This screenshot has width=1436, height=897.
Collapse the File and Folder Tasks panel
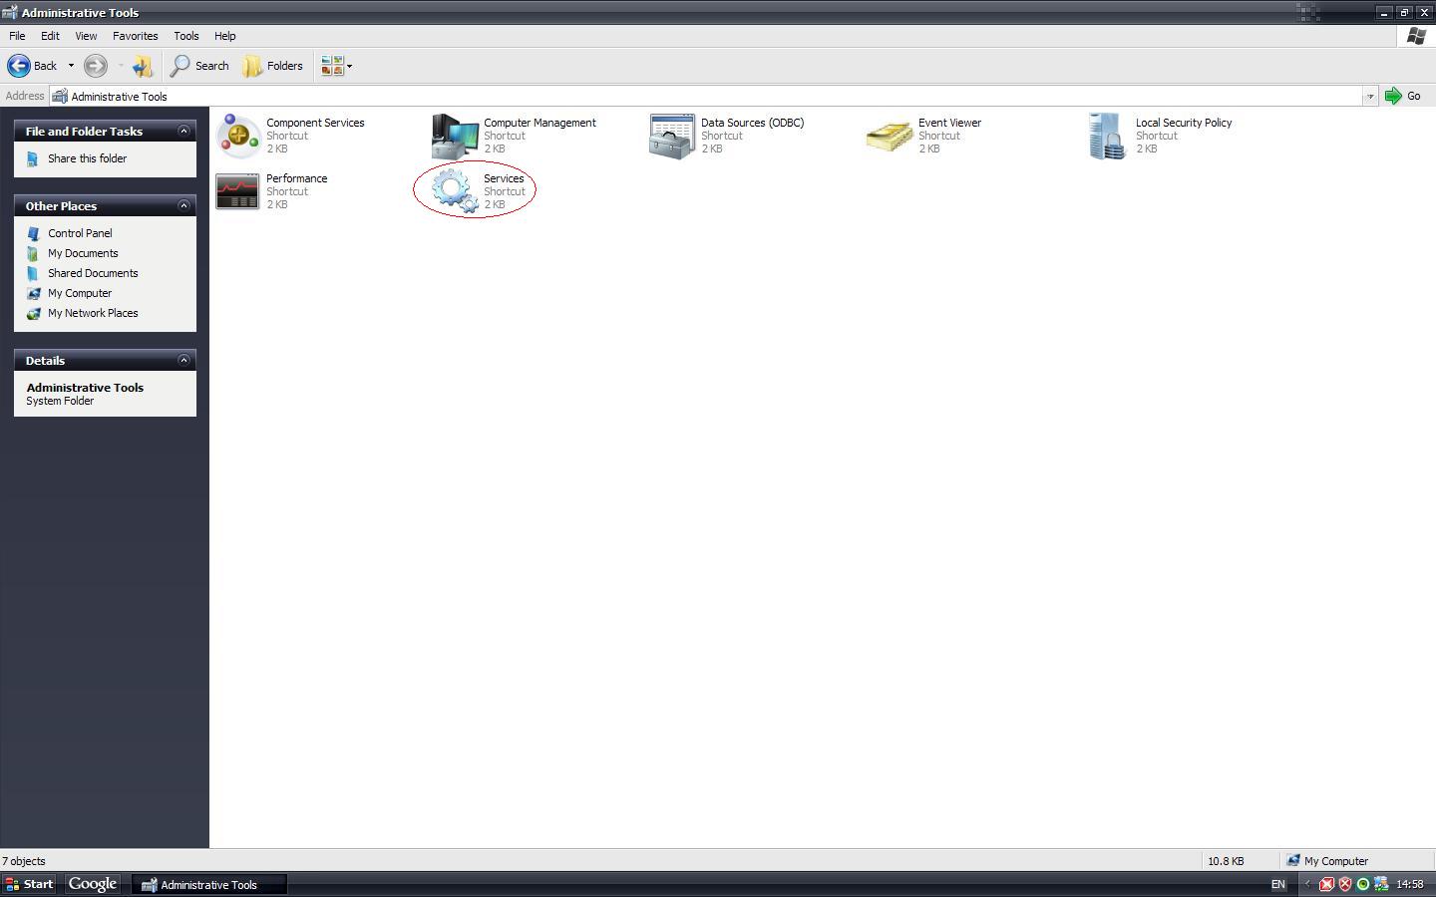pyautogui.click(x=183, y=131)
